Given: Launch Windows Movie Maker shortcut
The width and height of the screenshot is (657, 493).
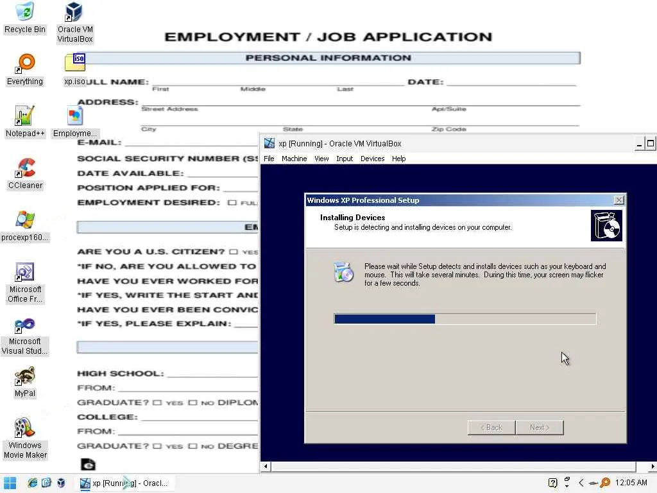Looking at the screenshot, I should pos(25,438).
